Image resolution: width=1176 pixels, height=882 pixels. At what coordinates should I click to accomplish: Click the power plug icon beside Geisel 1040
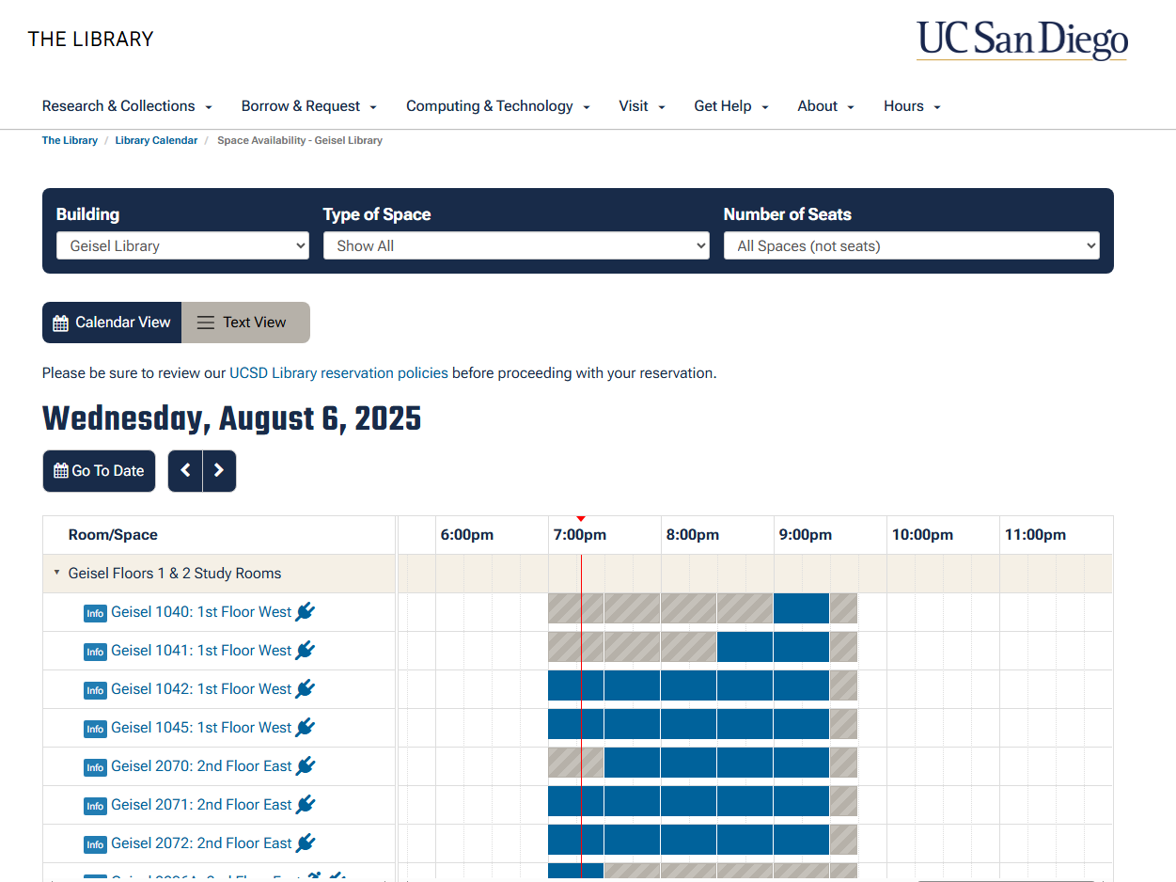306,612
